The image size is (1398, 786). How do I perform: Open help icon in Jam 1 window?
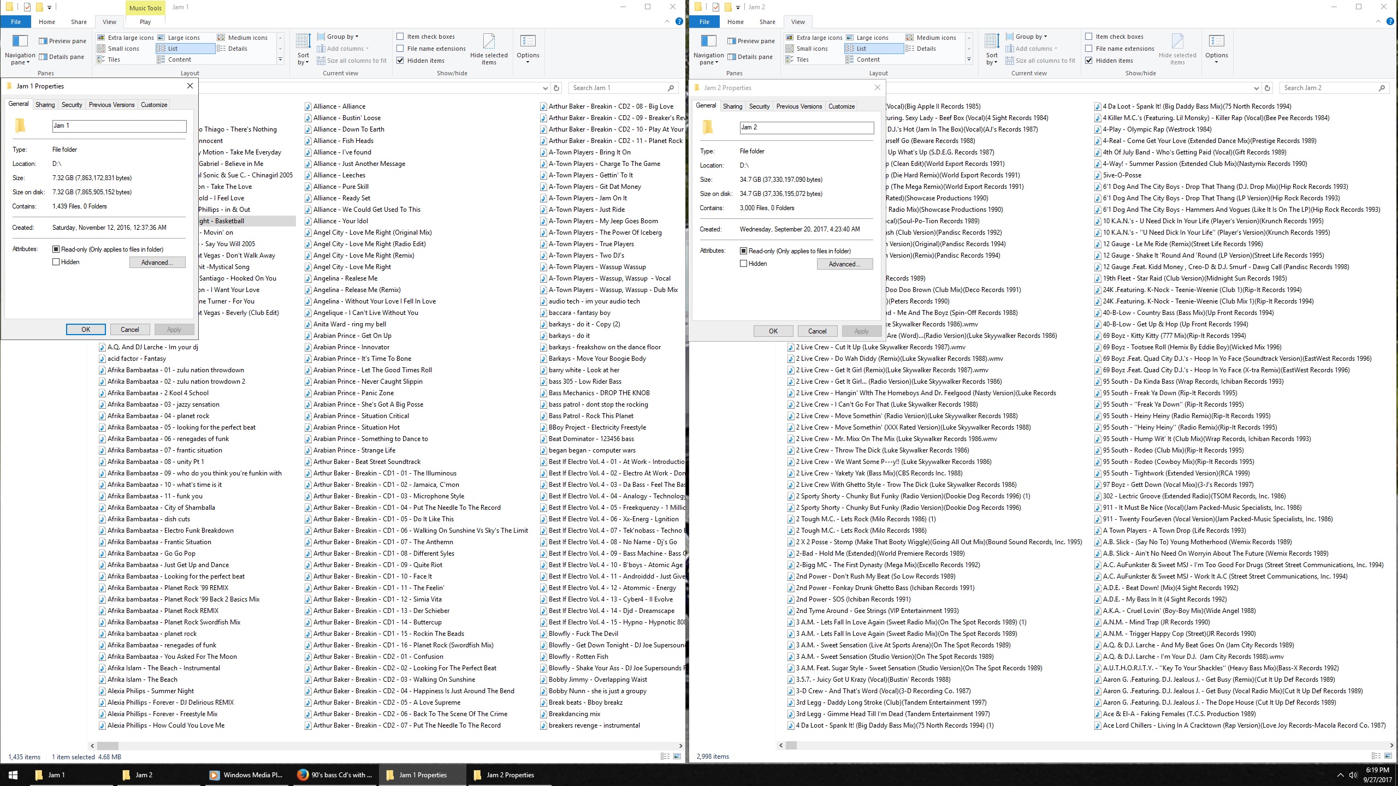(x=679, y=22)
